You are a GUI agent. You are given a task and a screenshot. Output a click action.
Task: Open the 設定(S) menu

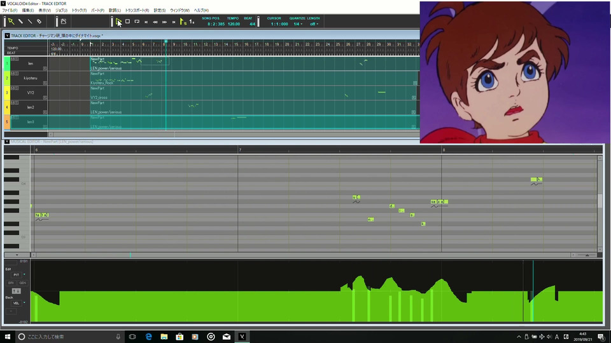coord(159,11)
